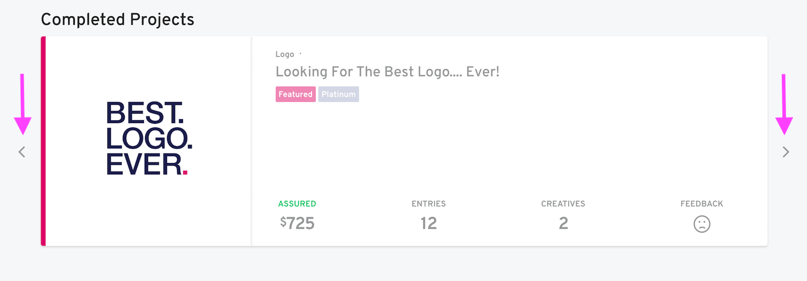The image size is (807, 281).
Task: Open the 'Looking For The Best Logo' title
Action: (387, 72)
